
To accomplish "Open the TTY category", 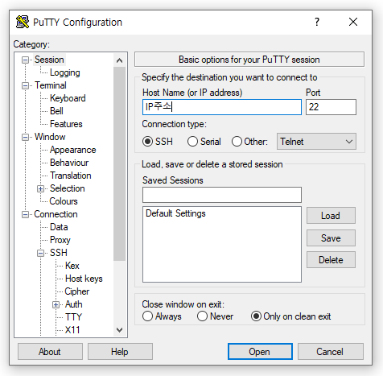I will 73,317.
